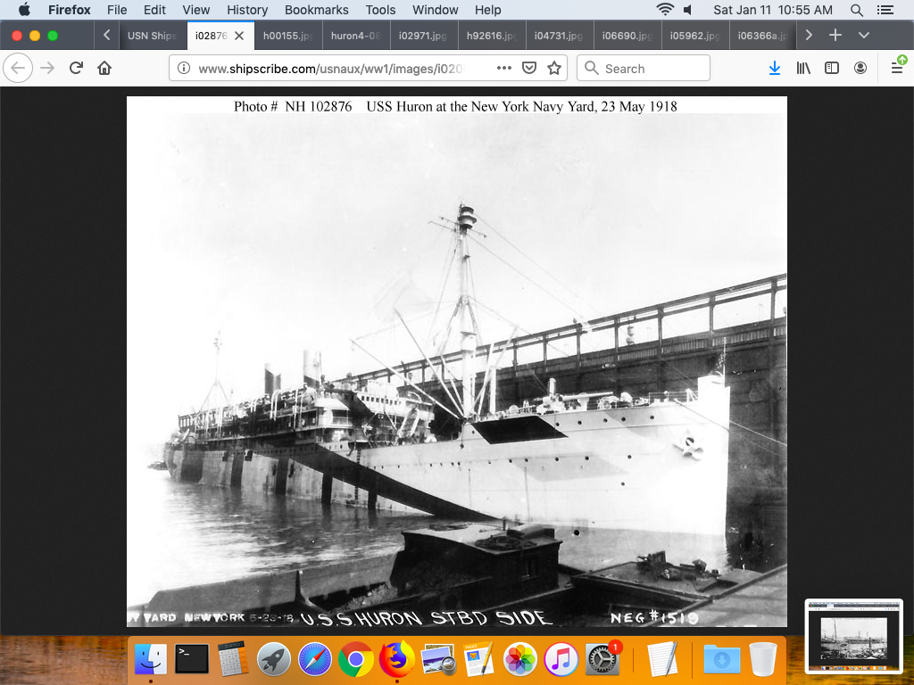Open the Downloads panel arrow
Image resolution: width=914 pixels, height=685 pixels.
(x=775, y=69)
